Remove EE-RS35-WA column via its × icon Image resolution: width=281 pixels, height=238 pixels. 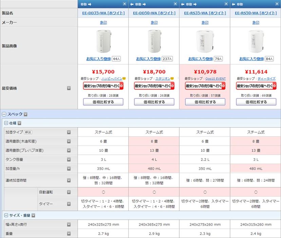point(226,3)
